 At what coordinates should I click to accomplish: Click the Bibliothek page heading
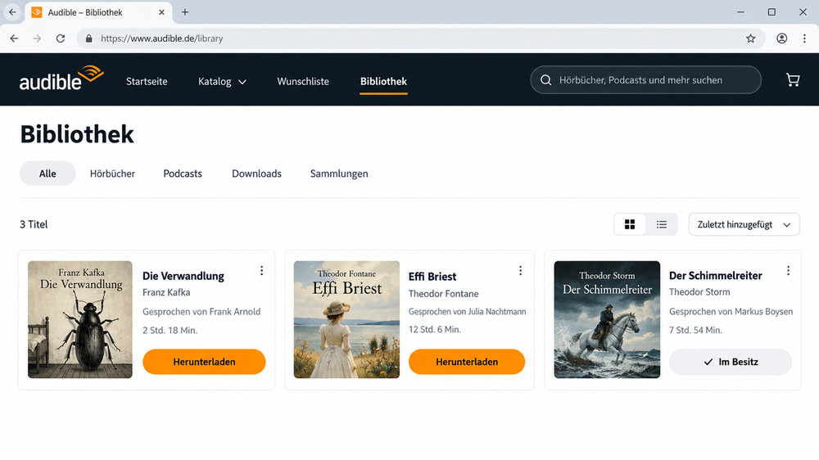[77, 134]
